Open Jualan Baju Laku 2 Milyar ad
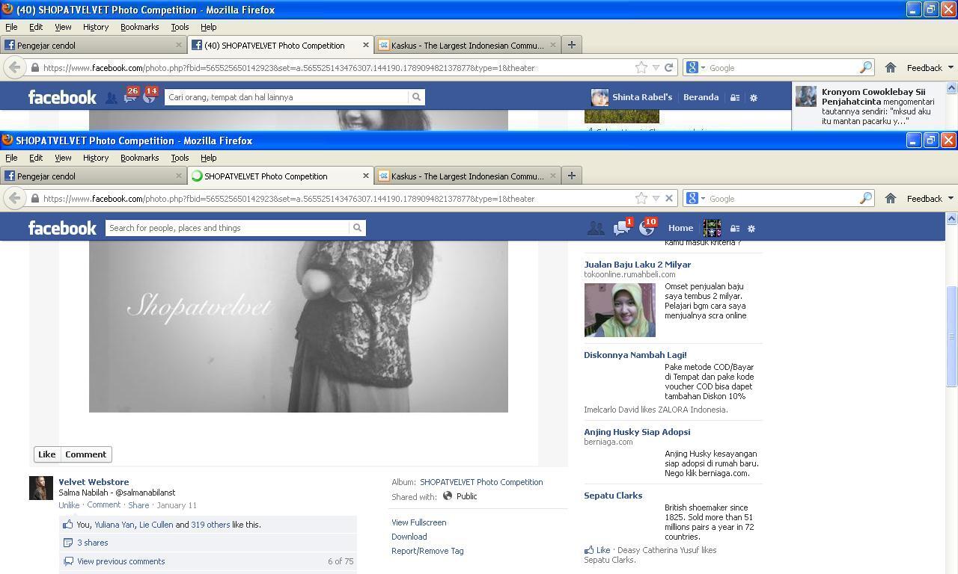The image size is (958, 574). click(638, 265)
